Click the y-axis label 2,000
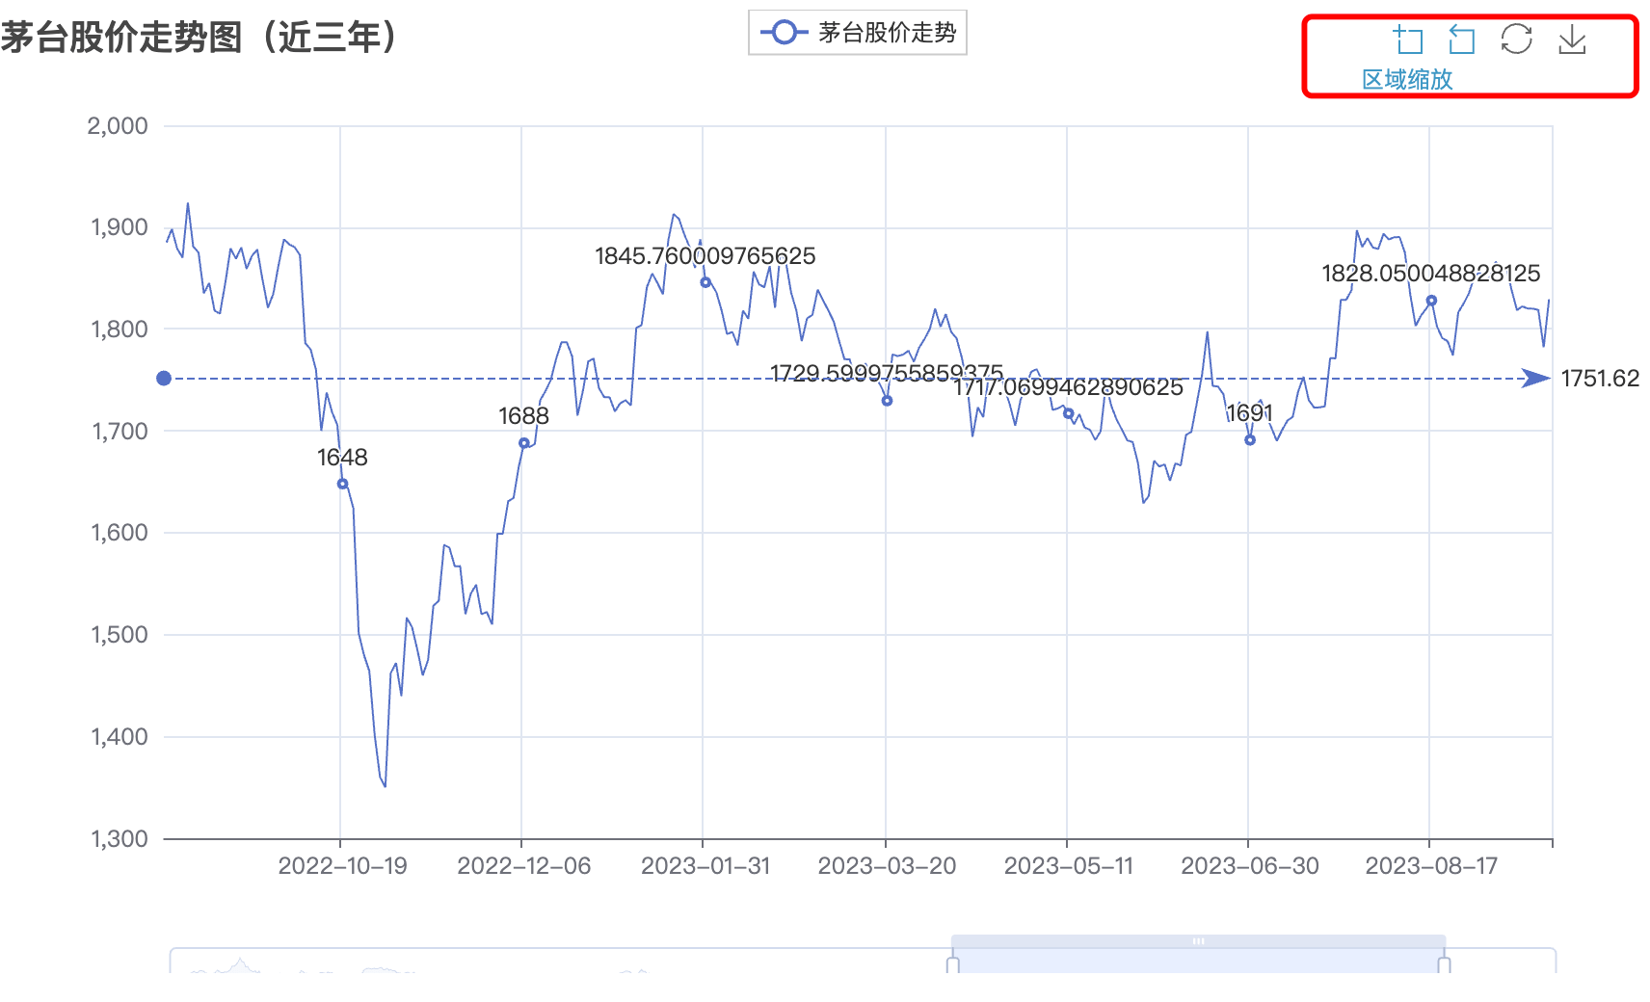 point(118,126)
